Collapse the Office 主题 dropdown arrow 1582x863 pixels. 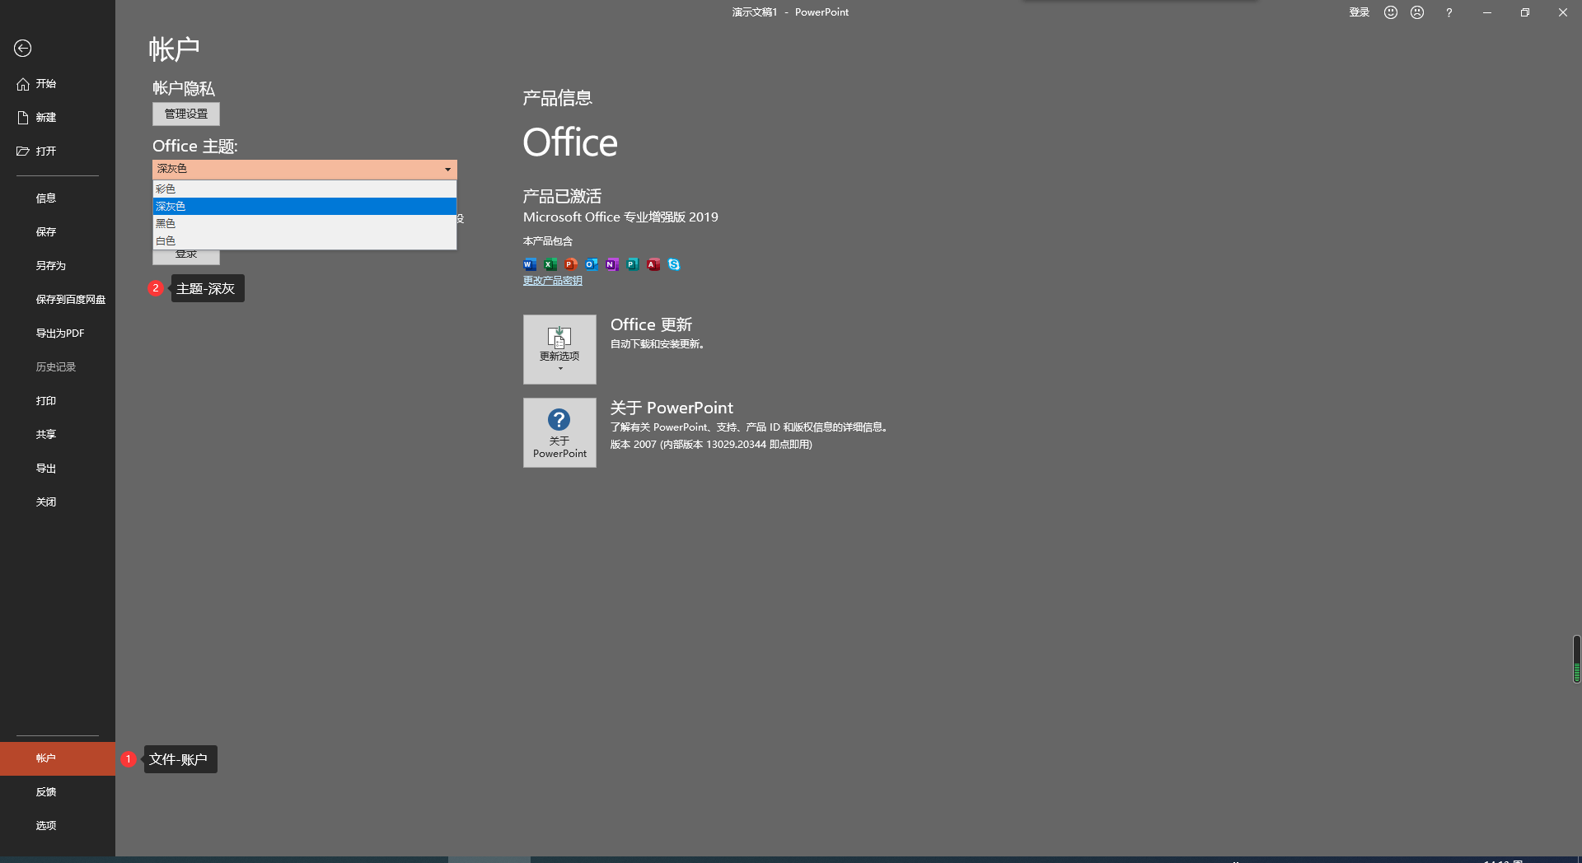coord(448,170)
